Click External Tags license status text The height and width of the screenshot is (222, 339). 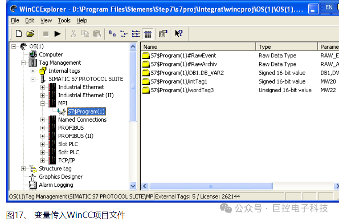197,197
